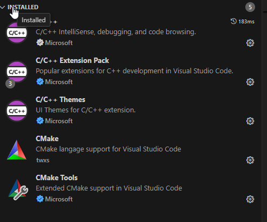Viewport: 267px width, 222px height.
Task: Click the INSTALLED section header label
Action: pos(23,7)
